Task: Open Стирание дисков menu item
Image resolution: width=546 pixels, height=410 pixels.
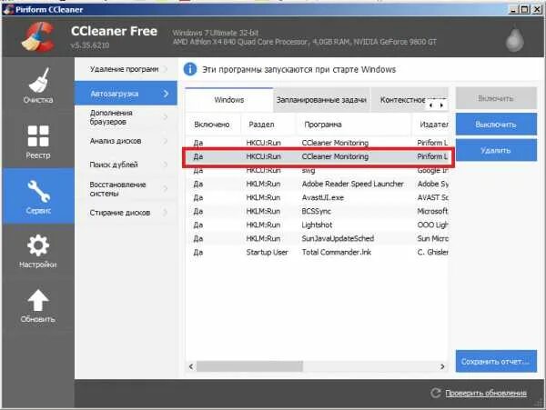Action: click(x=126, y=213)
